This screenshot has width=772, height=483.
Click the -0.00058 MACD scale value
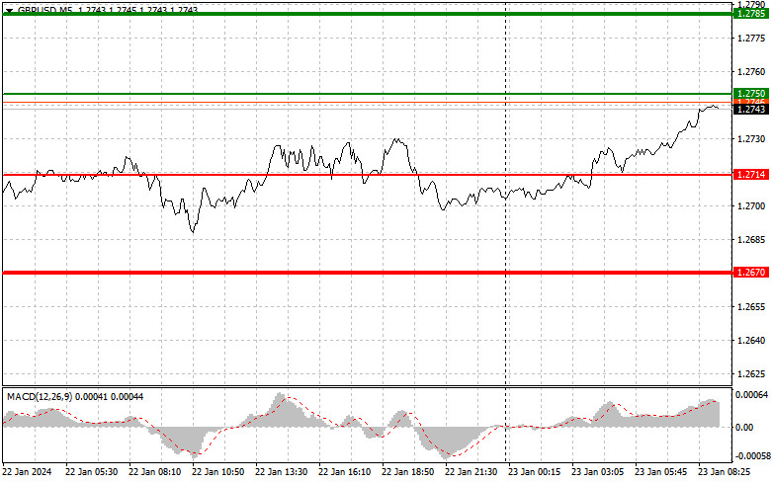click(x=751, y=456)
